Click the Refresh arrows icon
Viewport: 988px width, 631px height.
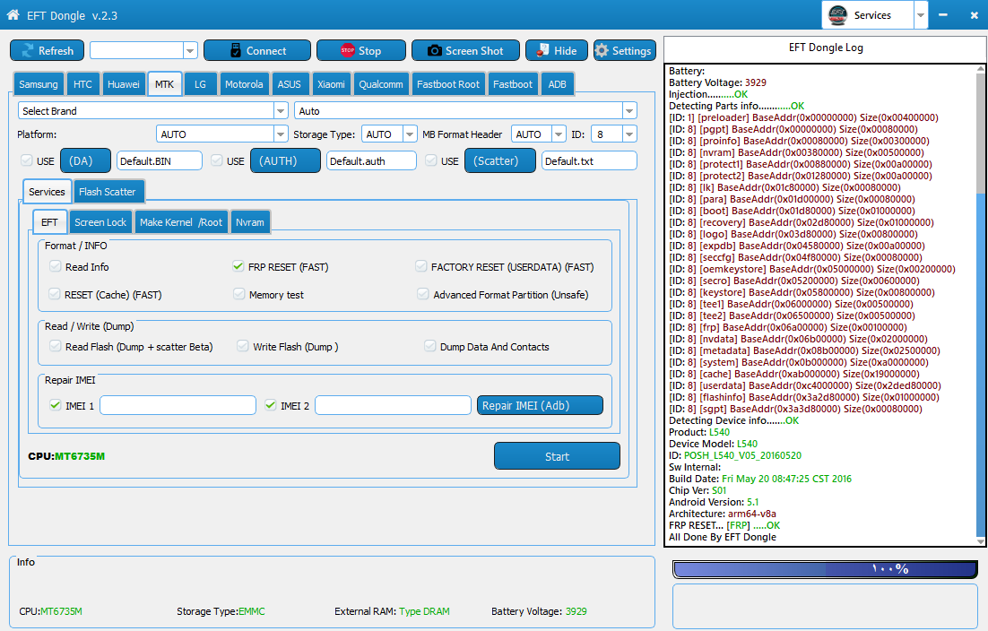coord(28,50)
